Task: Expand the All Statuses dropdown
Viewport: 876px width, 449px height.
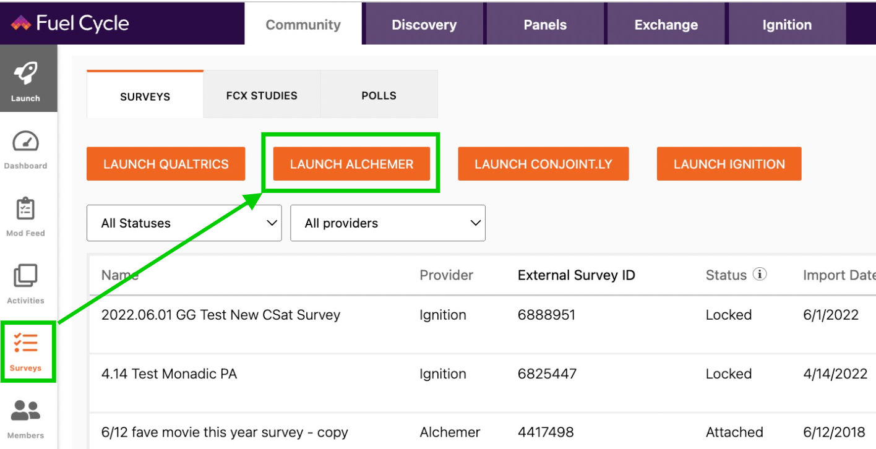Action: tap(184, 223)
